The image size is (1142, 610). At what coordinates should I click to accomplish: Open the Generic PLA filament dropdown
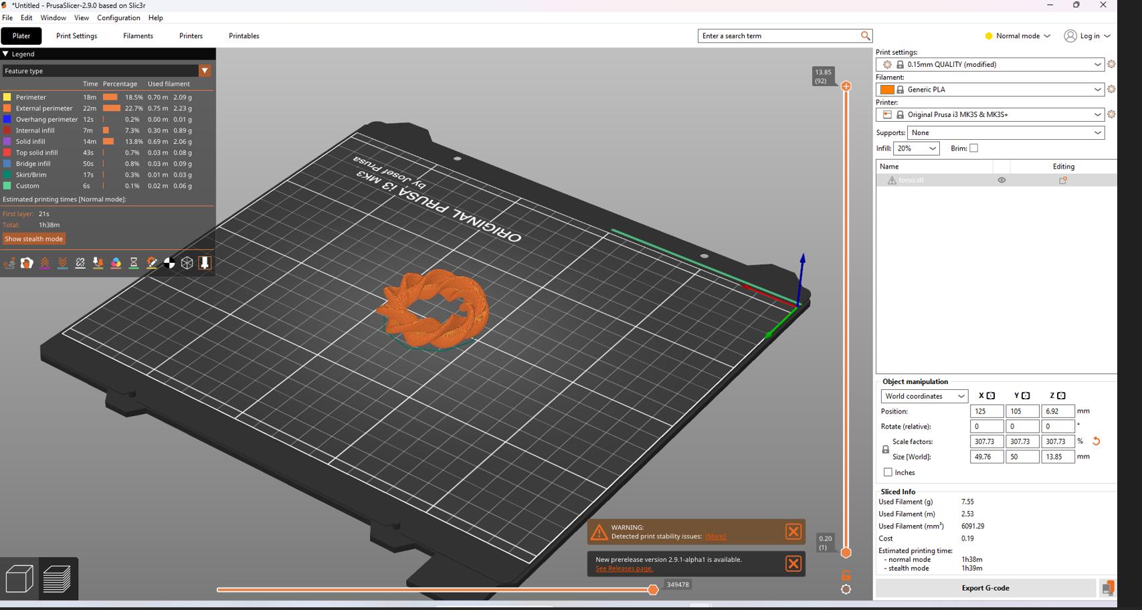point(990,89)
